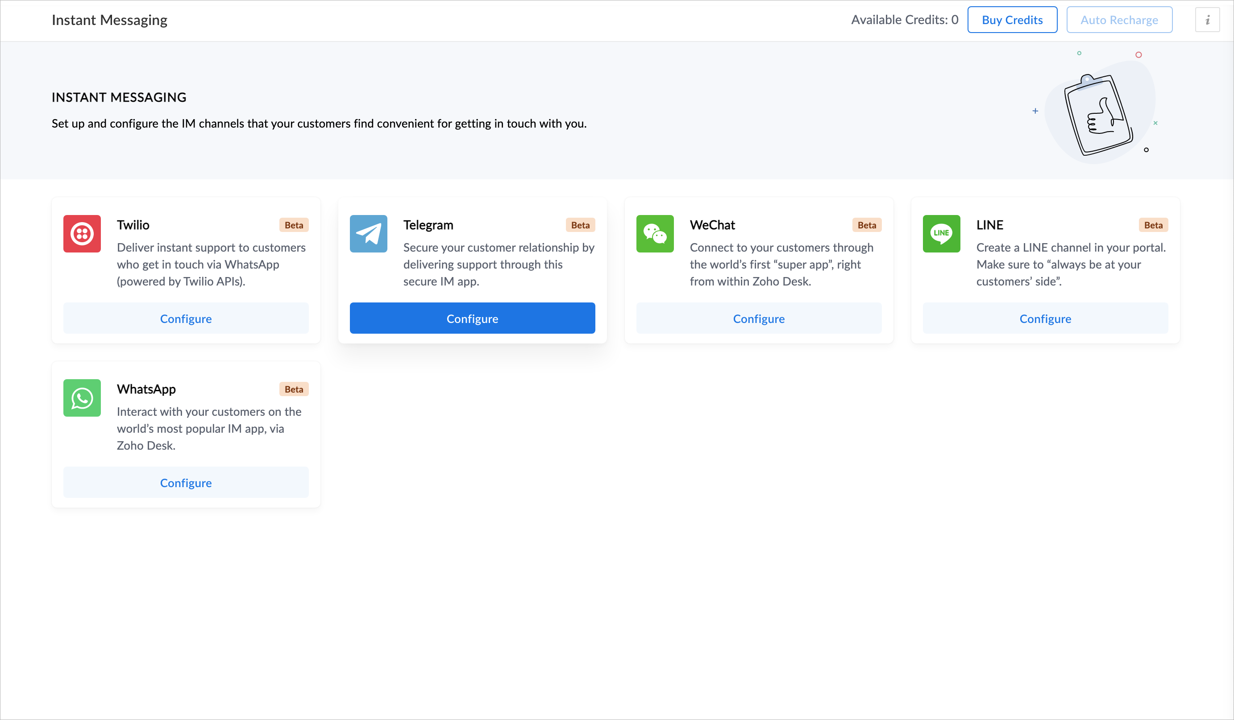Configure the LINE channel

point(1045,318)
